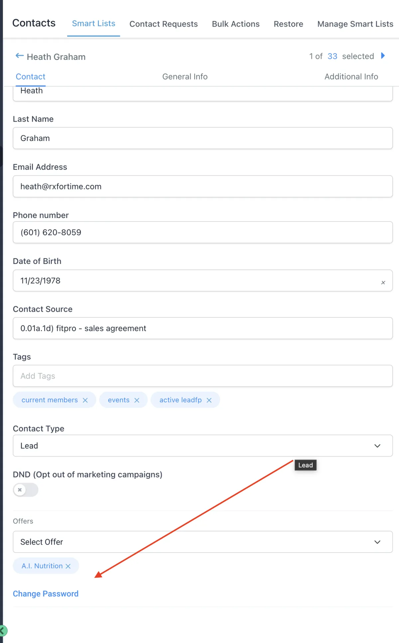This screenshot has width=399, height=643.
Task: Click in the Add Tags field
Action: click(202, 376)
